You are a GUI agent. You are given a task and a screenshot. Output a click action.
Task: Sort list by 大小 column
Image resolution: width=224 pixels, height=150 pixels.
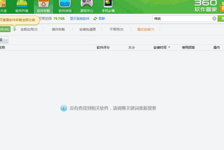[131, 47]
